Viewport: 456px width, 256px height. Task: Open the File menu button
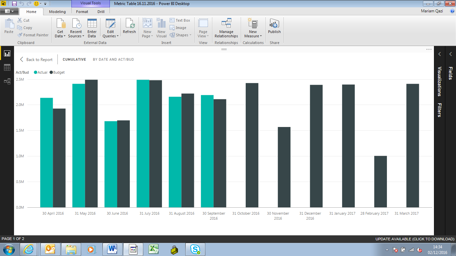click(9, 11)
